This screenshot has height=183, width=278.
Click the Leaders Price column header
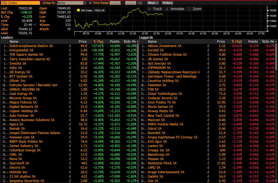[83, 42]
